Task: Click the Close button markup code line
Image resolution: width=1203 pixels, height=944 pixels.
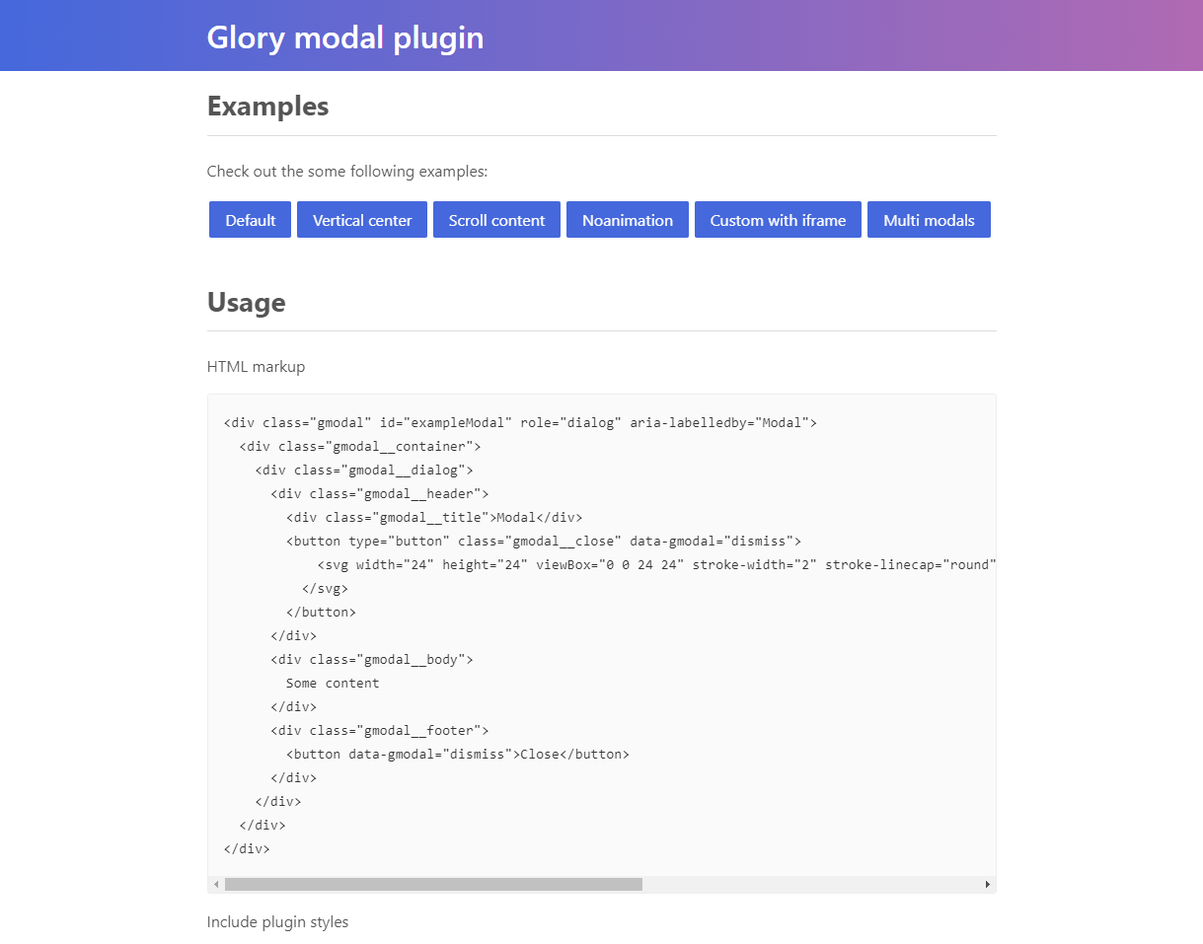Action: (457, 755)
